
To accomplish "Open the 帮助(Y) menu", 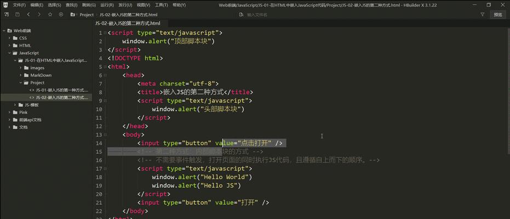I will 179,5.
